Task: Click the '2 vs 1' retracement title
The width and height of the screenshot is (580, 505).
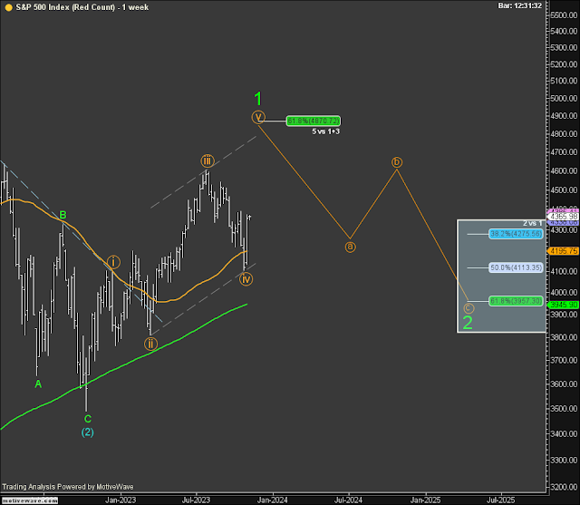Action: pos(532,223)
